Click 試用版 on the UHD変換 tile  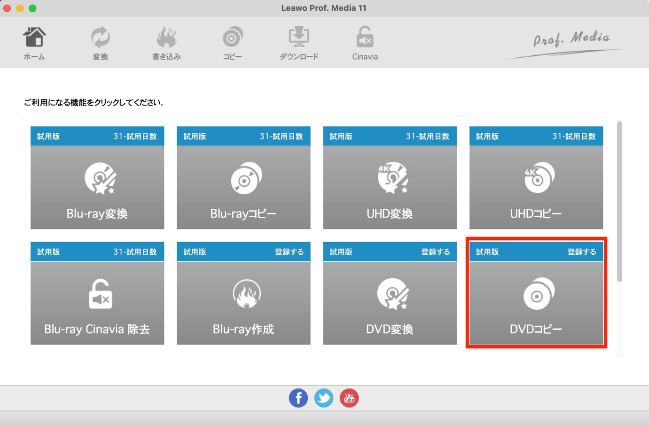coord(341,137)
